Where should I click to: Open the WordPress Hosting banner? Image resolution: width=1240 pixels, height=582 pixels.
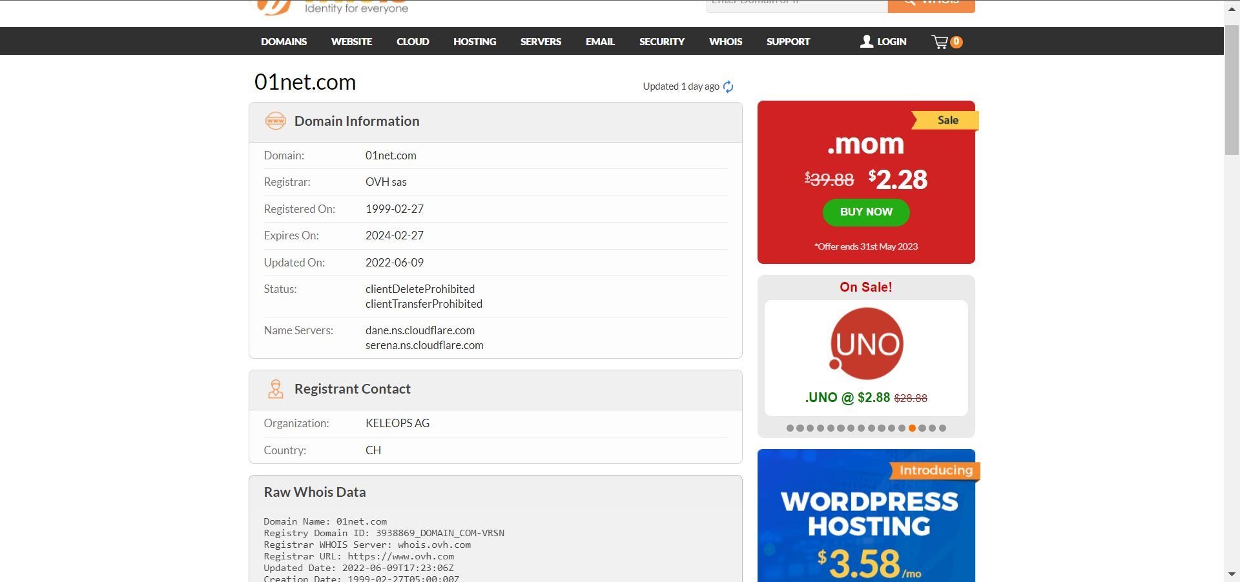coord(866,516)
